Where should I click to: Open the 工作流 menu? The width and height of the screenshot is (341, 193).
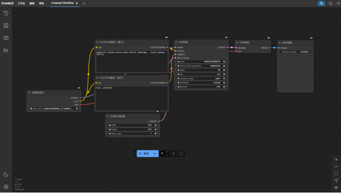click(x=21, y=3)
